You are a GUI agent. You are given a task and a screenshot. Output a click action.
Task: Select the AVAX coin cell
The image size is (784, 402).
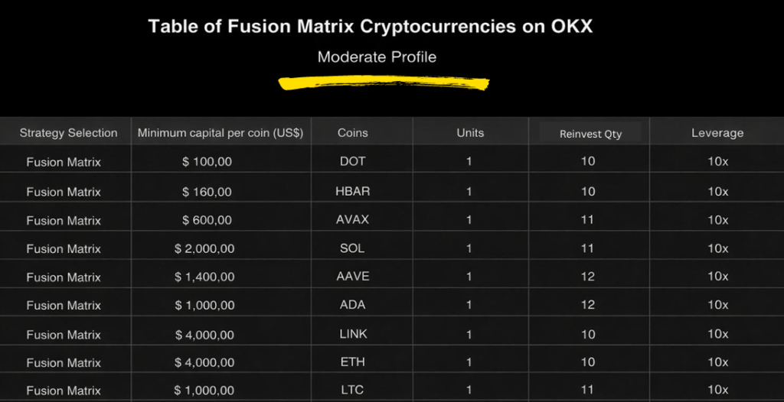tap(353, 219)
